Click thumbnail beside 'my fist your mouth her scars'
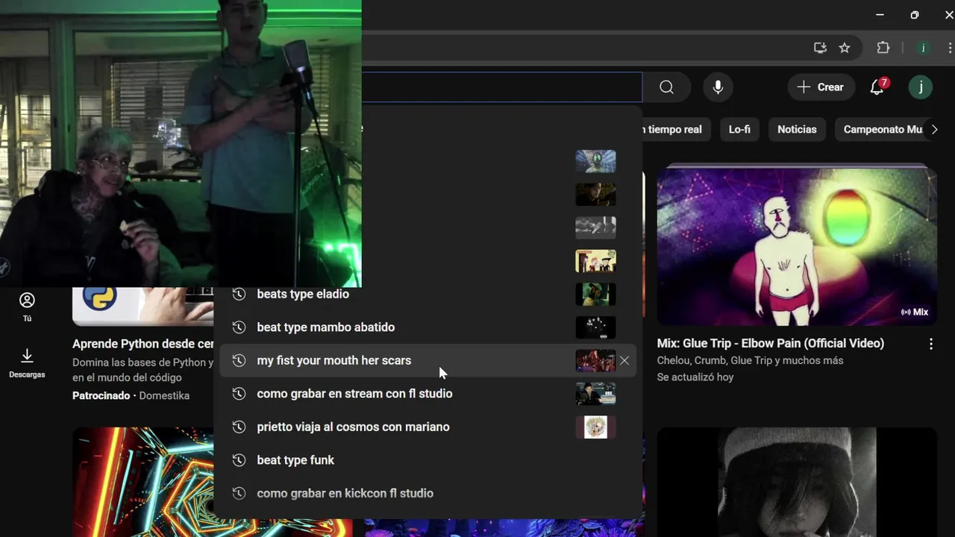The image size is (955, 537). [595, 360]
